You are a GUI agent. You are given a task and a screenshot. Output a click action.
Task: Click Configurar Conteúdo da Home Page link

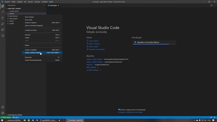click(130, 112)
